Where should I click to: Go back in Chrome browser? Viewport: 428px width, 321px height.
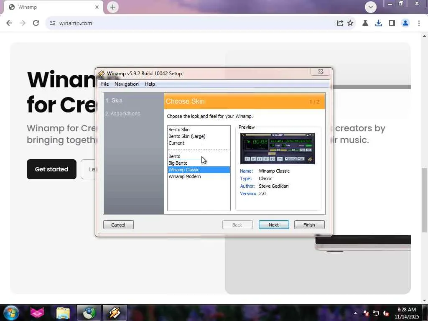(x=9, y=23)
